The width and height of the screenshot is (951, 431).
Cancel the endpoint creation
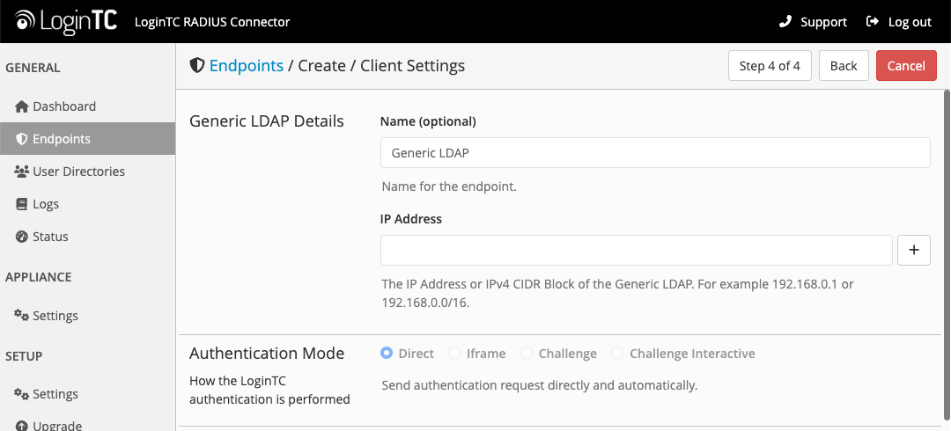pyautogui.click(x=906, y=66)
